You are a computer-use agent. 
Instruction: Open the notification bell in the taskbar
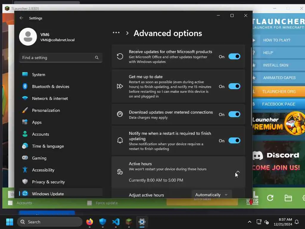tap(297, 222)
